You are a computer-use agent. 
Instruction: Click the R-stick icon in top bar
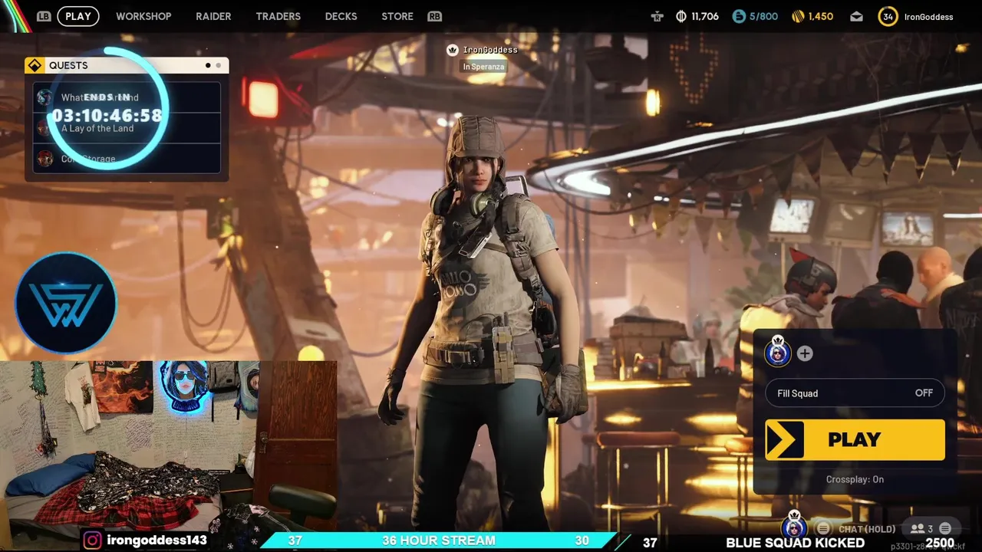click(657, 16)
